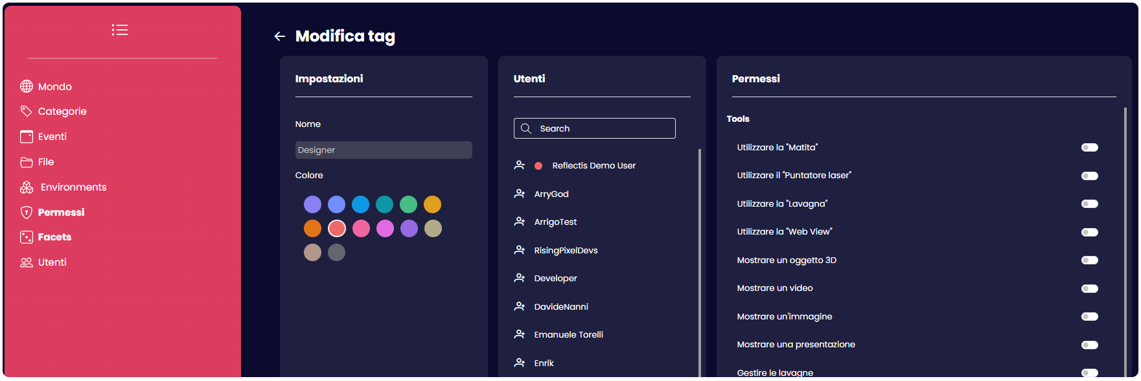Open Utenti in the sidebar
Screen dimensions: 1141x381
[x=52, y=262]
